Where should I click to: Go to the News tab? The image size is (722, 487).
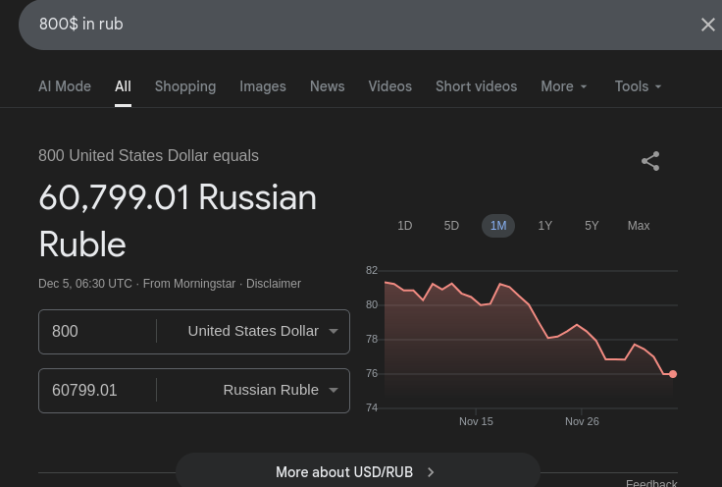pos(327,86)
